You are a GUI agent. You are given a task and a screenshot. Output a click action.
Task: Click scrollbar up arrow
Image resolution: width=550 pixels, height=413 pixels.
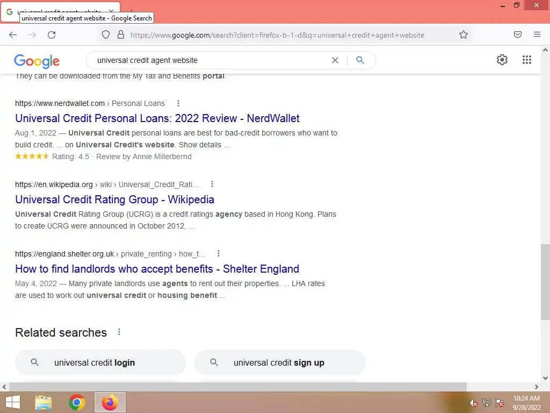click(545, 50)
